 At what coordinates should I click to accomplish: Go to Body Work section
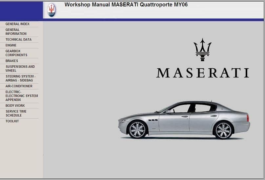coord(15,106)
